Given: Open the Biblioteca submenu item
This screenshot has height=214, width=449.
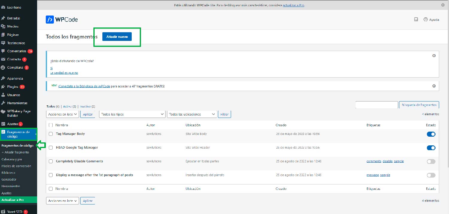Looking at the screenshot, I should tap(8, 173).
